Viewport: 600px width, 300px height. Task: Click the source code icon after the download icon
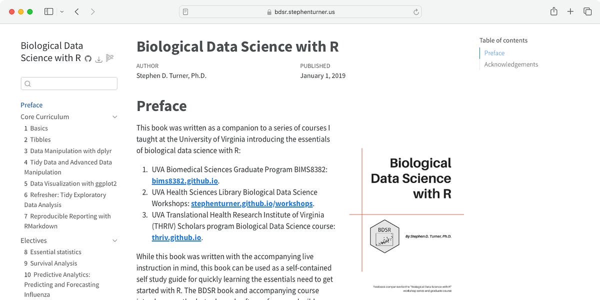tap(109, 59)
